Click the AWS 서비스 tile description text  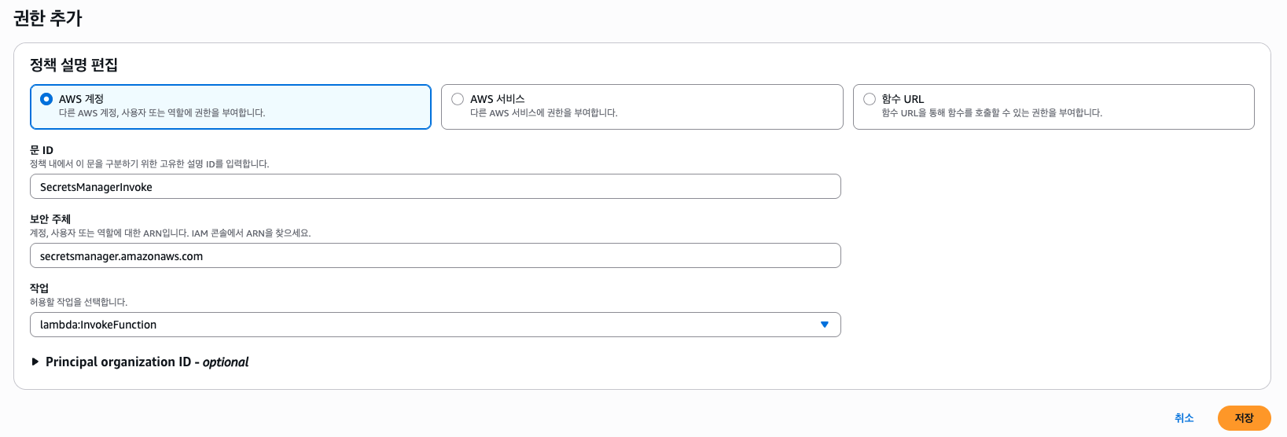[x=543, y=113]
